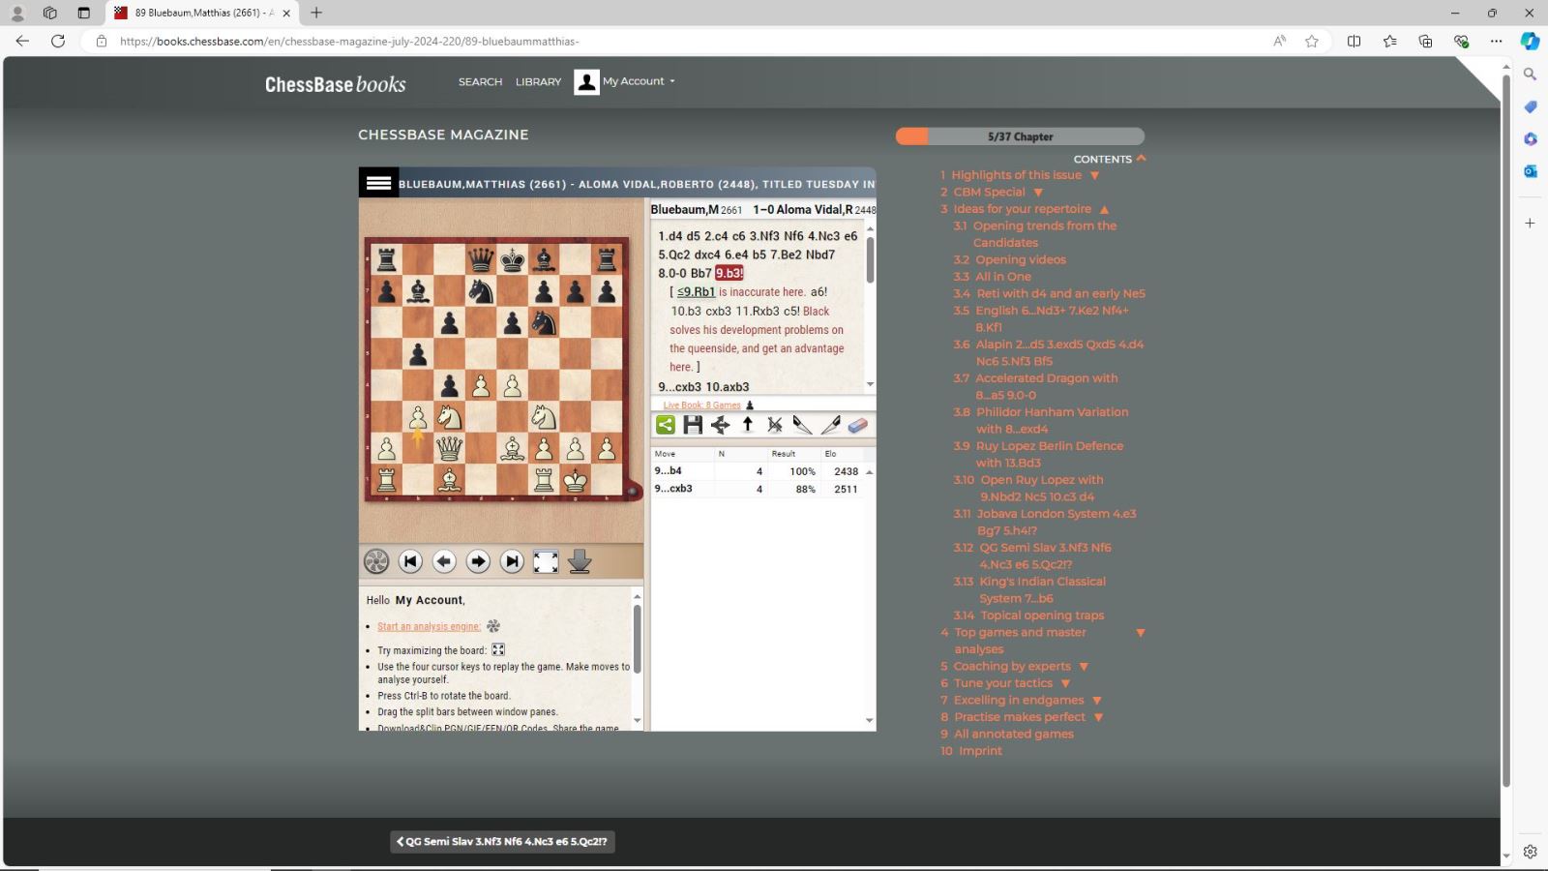Viewport: 1548px width, 871px height.
Task: Open the Live Book: 8 Games link
Action: (701, 405)
